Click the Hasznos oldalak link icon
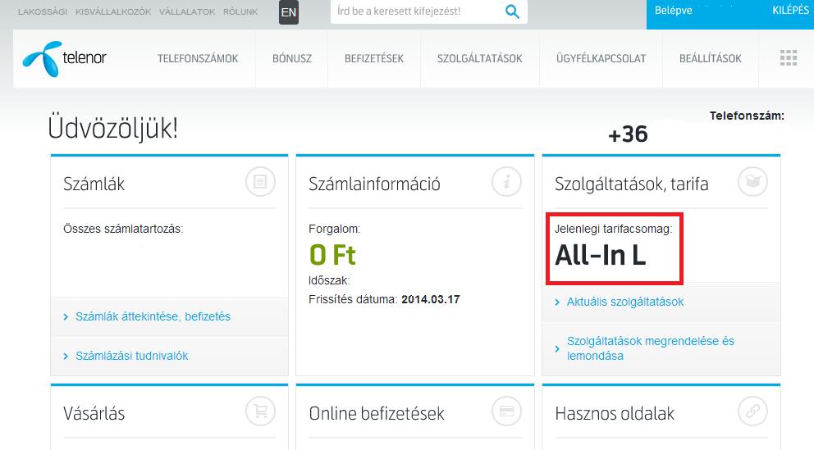Viewport: 814px width, 450px height. click(x=752, y=411)
